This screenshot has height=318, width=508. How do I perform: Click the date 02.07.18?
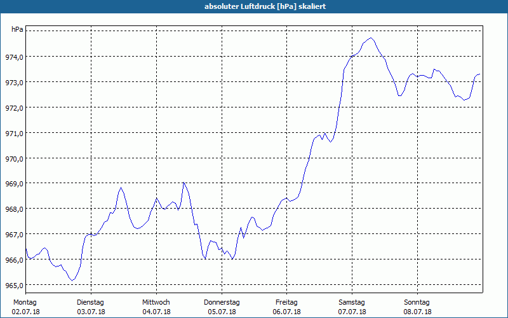pos(25,312)
